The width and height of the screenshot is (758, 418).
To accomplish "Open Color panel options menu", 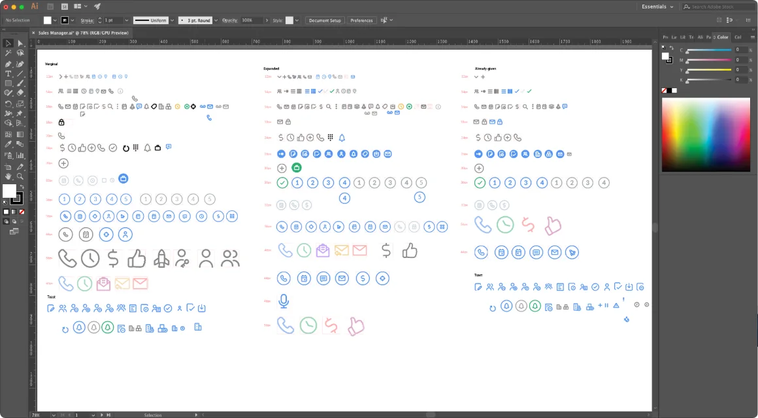I will tap(752, 37).
